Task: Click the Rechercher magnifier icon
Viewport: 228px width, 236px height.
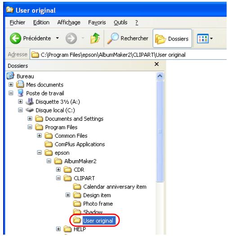Action: tap(112, 38)
